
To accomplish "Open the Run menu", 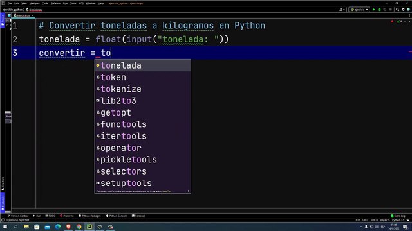I will (x=65, y=3).
